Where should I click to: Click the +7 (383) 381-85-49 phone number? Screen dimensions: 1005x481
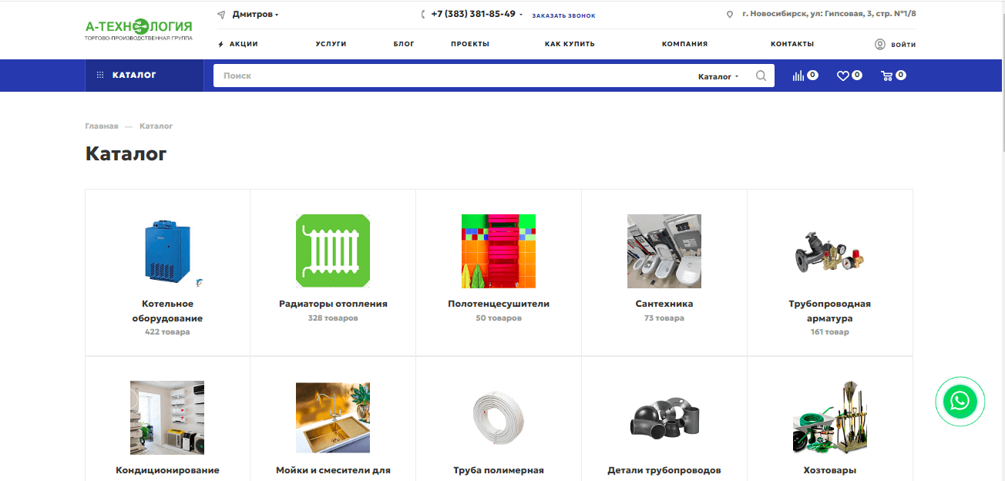tap(473, 14)
